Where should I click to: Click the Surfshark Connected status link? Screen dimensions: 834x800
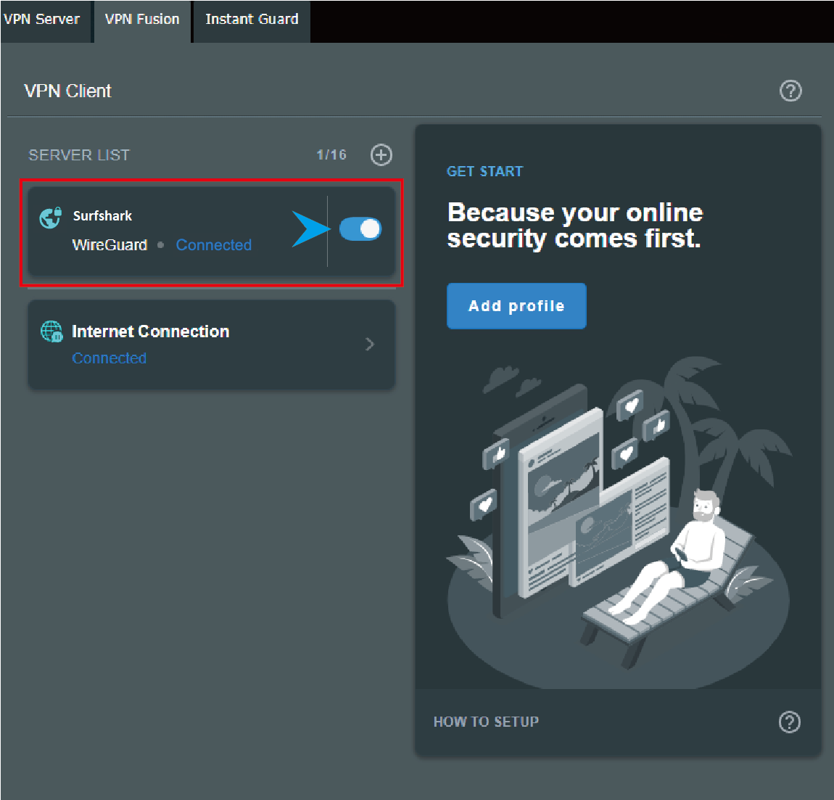pos(213,245)
